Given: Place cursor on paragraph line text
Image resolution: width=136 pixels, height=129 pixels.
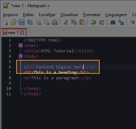Looking at the screenshot, I should (x=57, y=78).
